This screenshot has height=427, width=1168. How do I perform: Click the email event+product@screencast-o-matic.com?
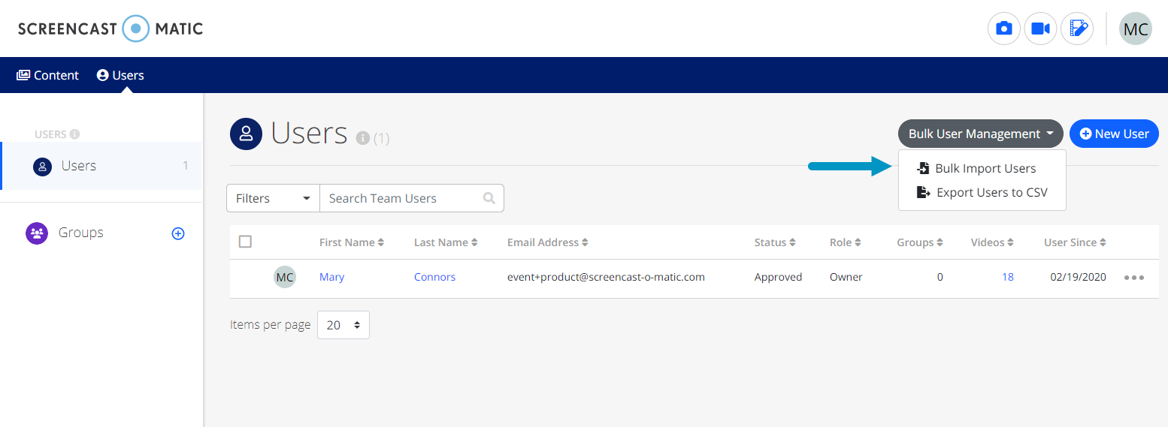click(x=606, y=277)
